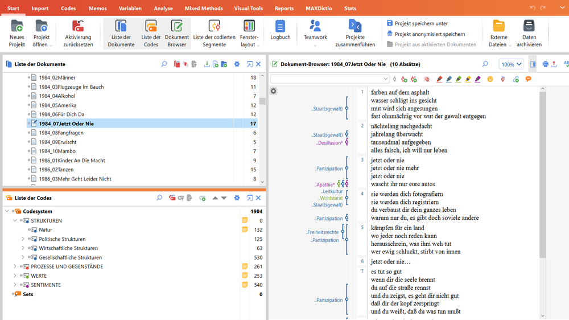Switch to the Codes ribbon tab
The width and height of the screenshot is (569, 320).
click(x=68, y=8)
